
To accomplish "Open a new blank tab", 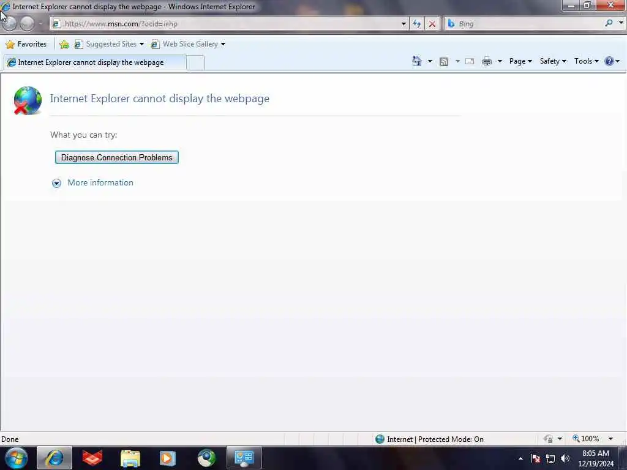I will click(195, 63).
